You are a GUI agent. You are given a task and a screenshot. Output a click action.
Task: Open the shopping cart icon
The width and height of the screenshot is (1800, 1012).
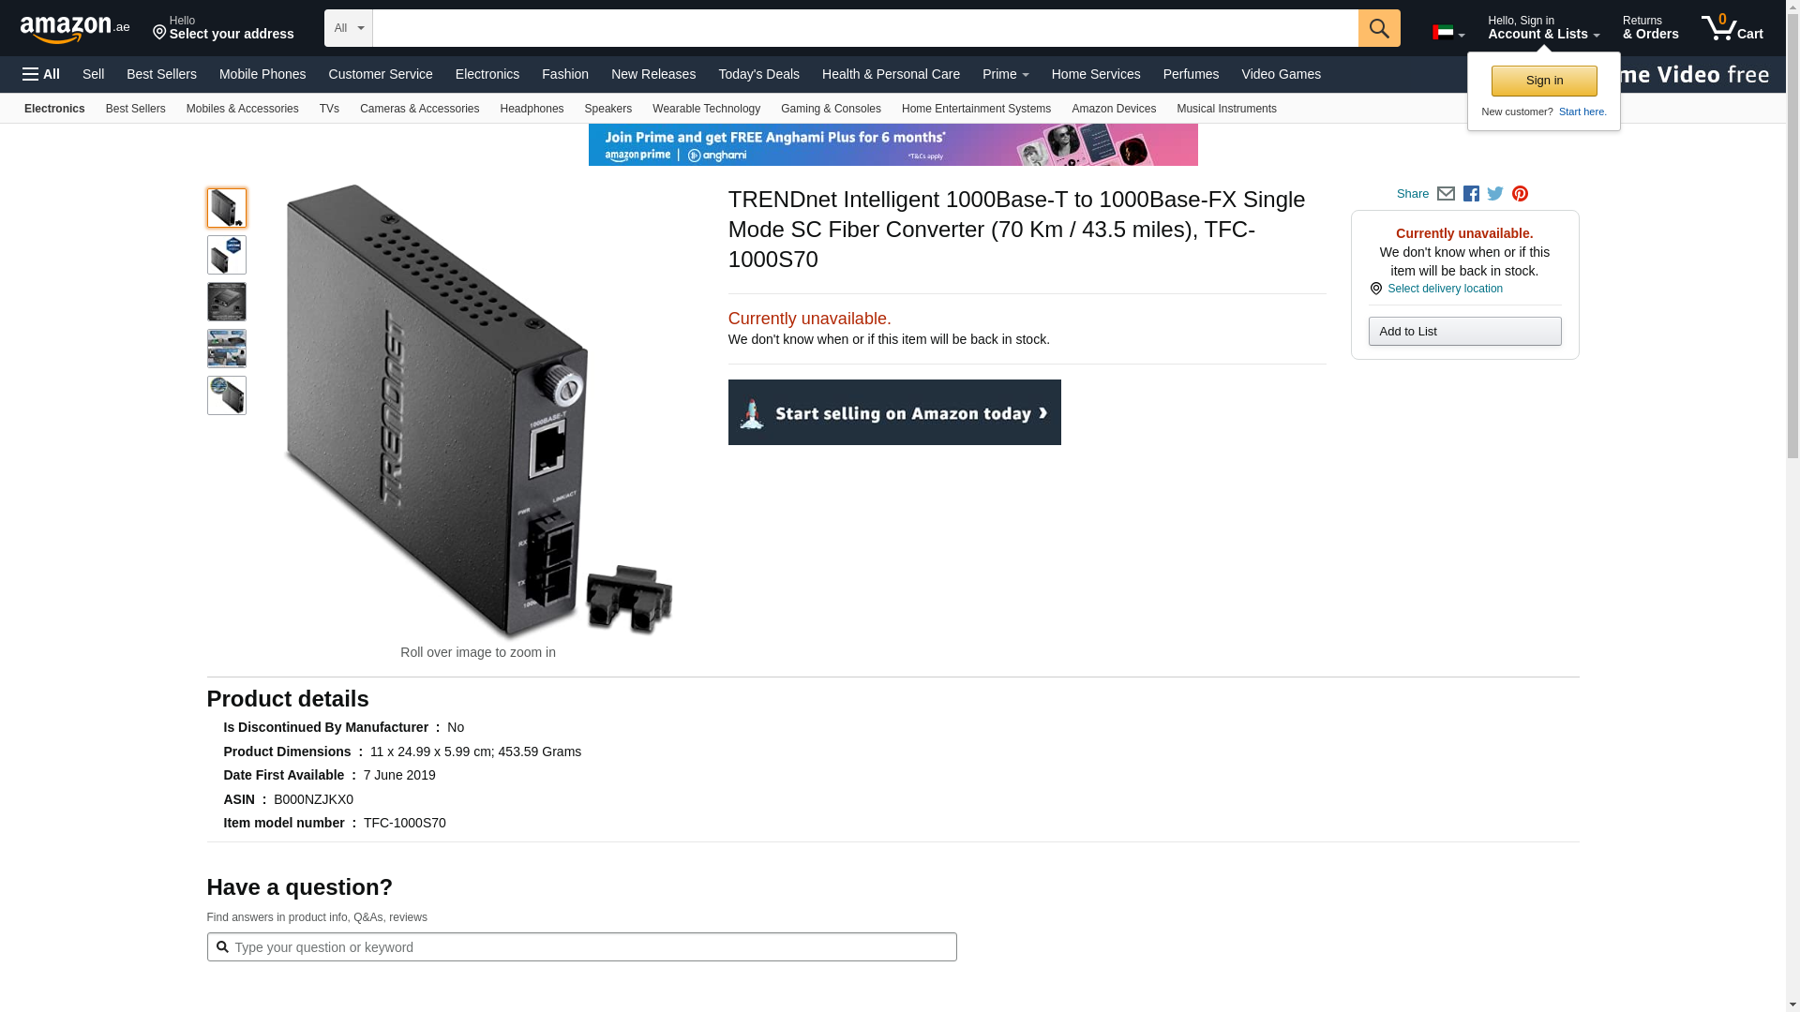click(1732, 28)
